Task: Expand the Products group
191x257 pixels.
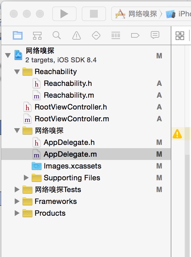Action: 17,213
